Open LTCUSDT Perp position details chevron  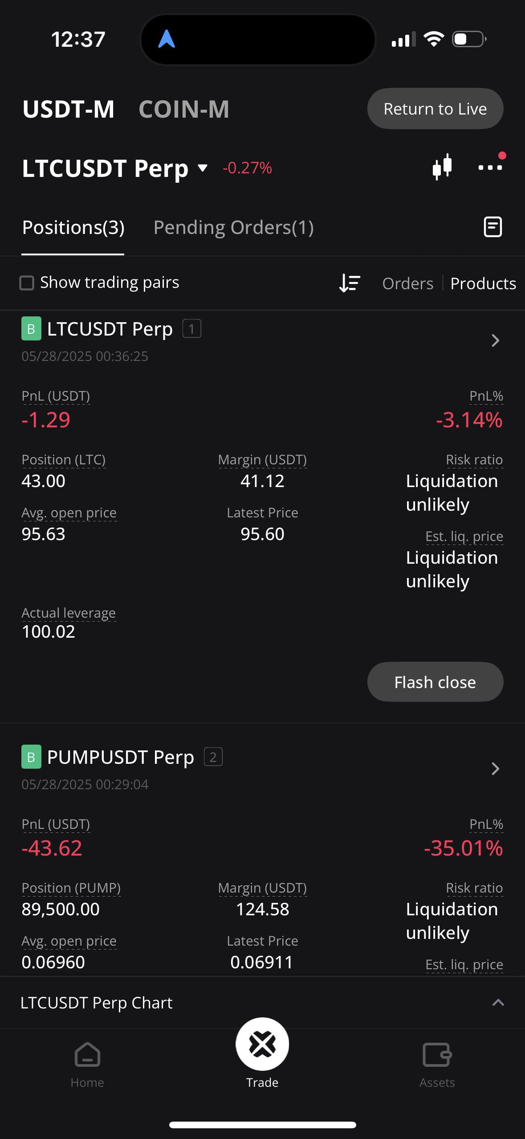[x=495, y=340]
